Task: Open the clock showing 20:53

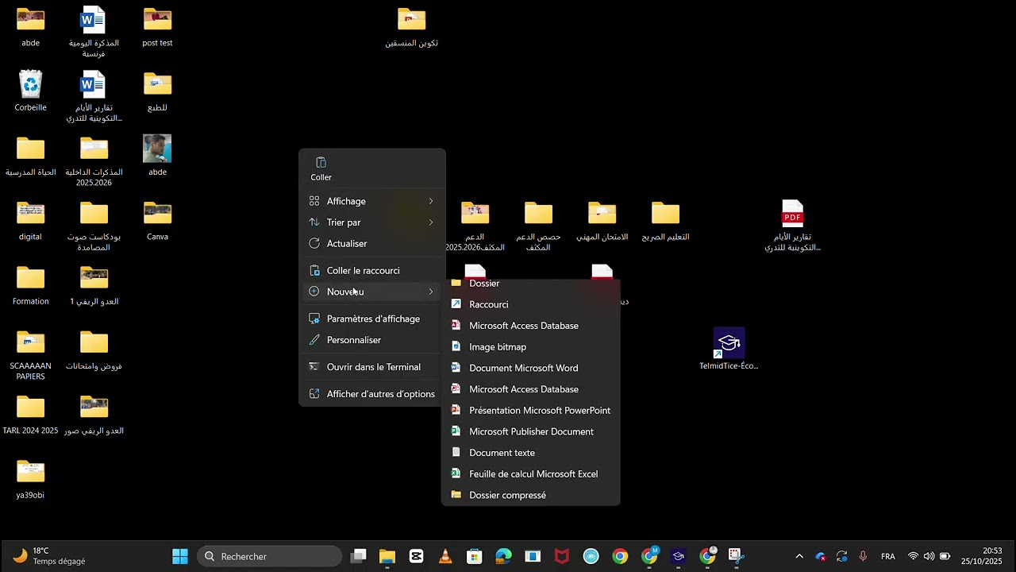Action: tap(982, 556)
